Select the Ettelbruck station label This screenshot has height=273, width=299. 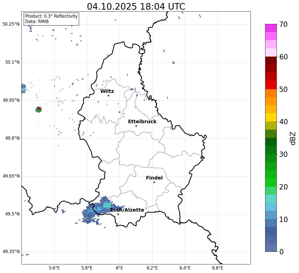tap(142, 122)
